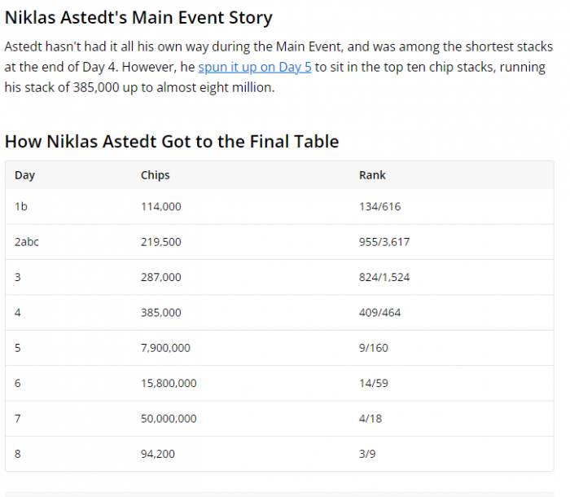Select the "Chips" column header
This screenshot has height=497, width=570.
pyautogui.click(x=156, y=175)
